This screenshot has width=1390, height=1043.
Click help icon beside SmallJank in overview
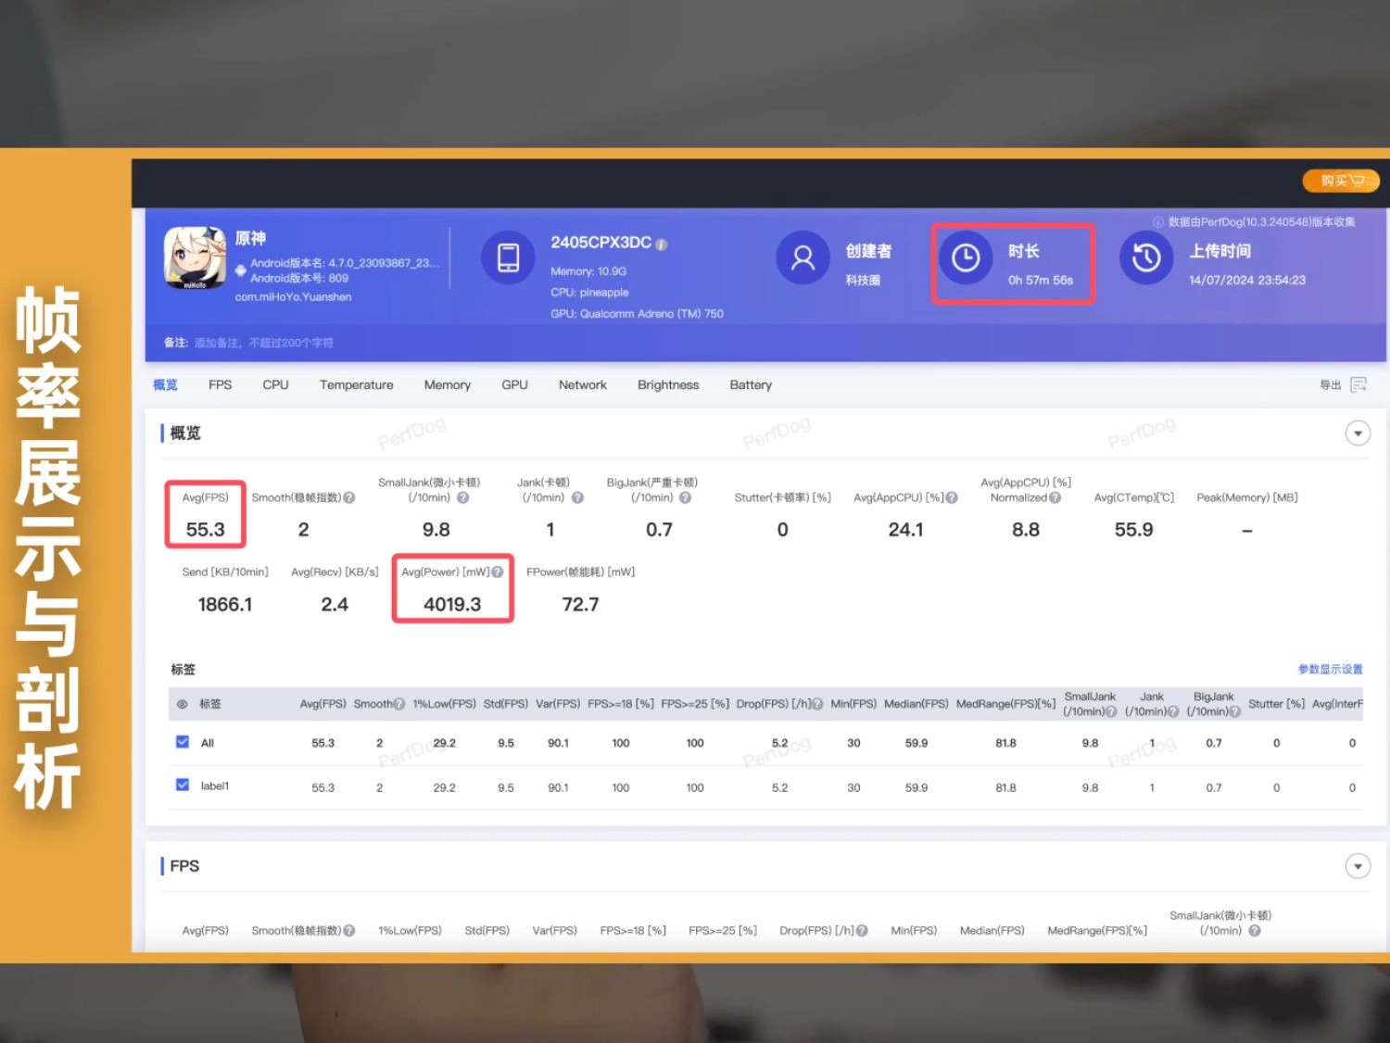(x=463, y=497)
